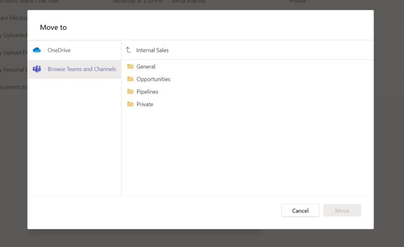404x247 pixels.
Task: Click the Pipelines folder icon
Action: coord(131,92)
